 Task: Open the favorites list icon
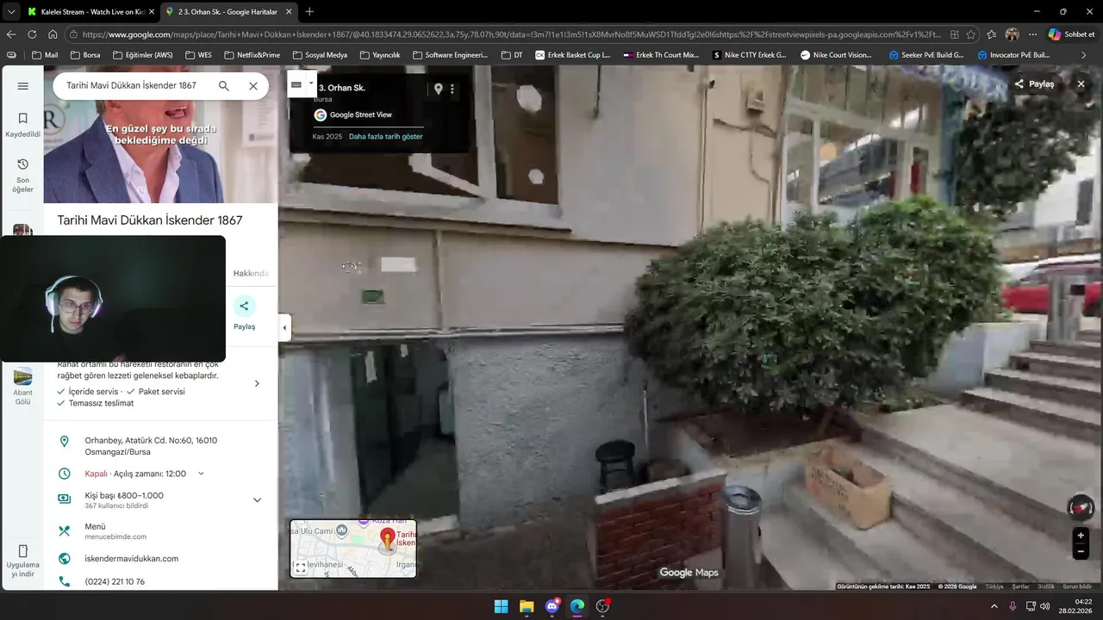pyautogui.click(x=992, y=34)
